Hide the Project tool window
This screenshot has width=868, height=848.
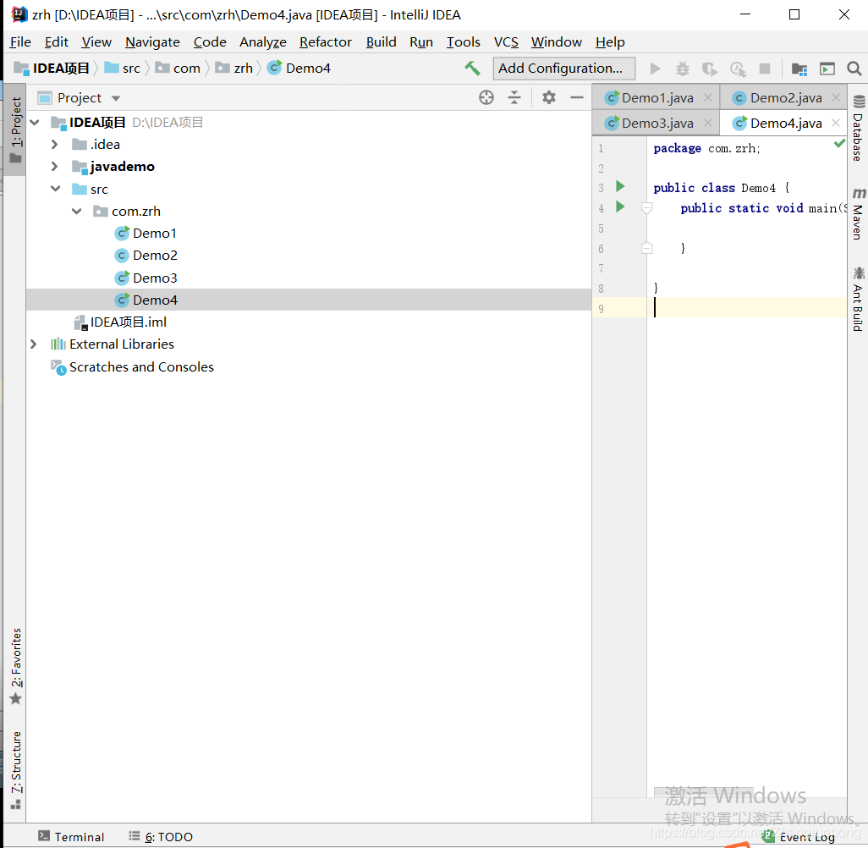pos(577,97)
